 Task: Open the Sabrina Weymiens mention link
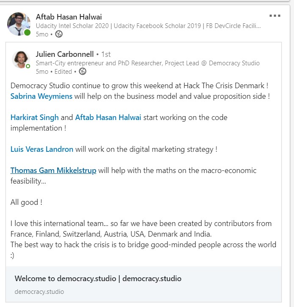[41, 96]
